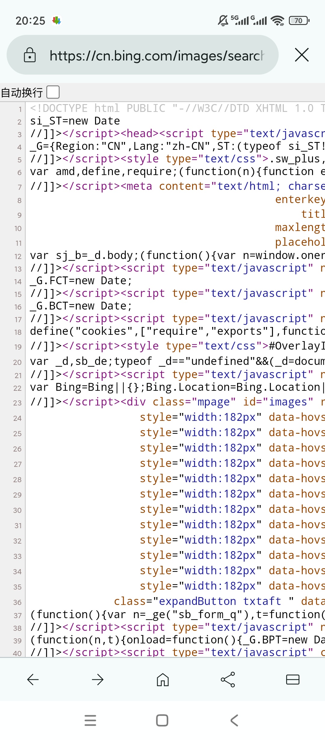Screen dimensions: 325x740
Task: Tap the browser forward arrow icon
Action: pyautogui.click(x=98, y=680)
